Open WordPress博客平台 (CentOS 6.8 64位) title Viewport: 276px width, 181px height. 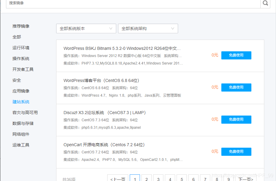pos(102,80)
